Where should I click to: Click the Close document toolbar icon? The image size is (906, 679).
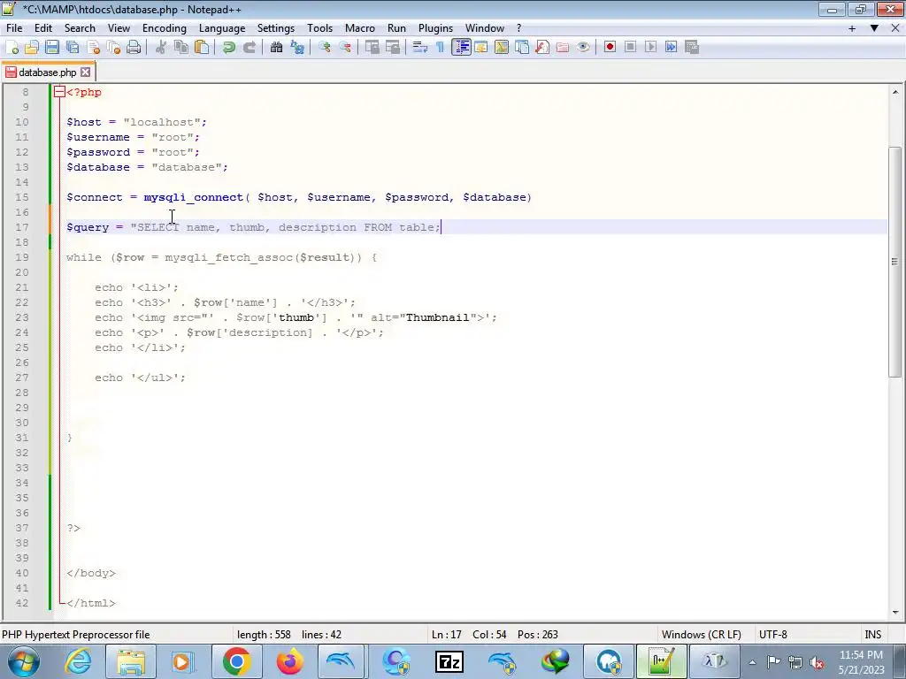pos(93,48)
